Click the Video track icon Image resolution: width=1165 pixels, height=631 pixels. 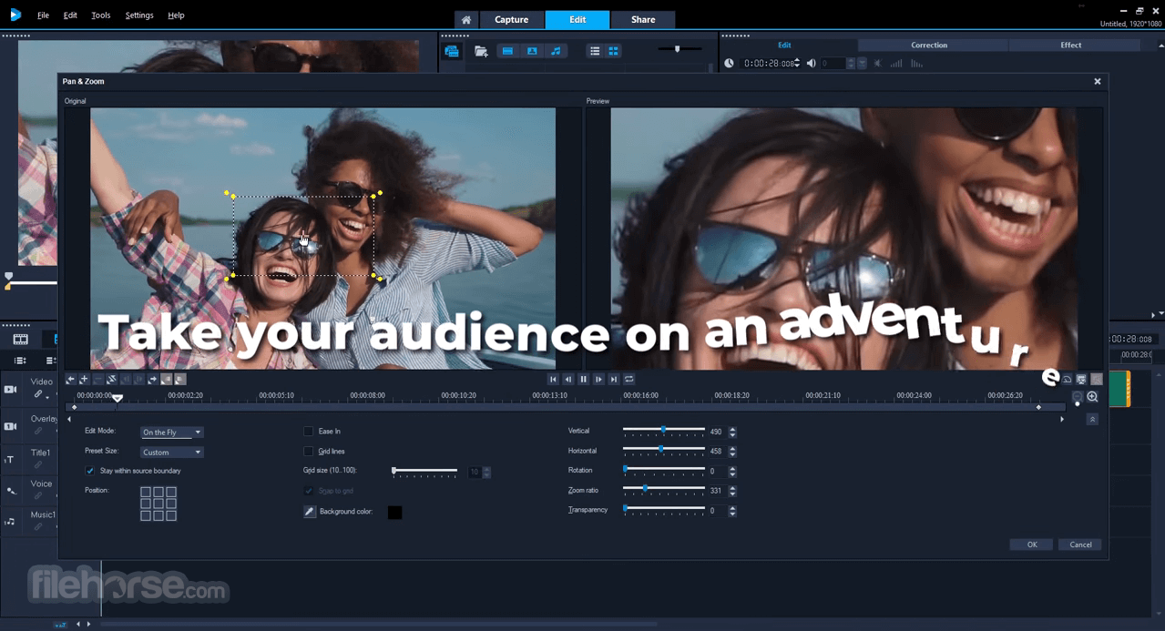point(10,390)
